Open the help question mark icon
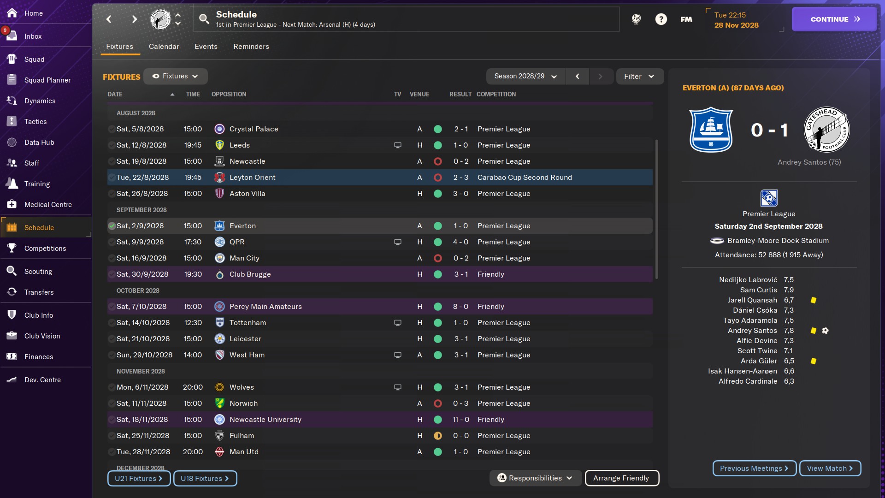 coord(661,19)
